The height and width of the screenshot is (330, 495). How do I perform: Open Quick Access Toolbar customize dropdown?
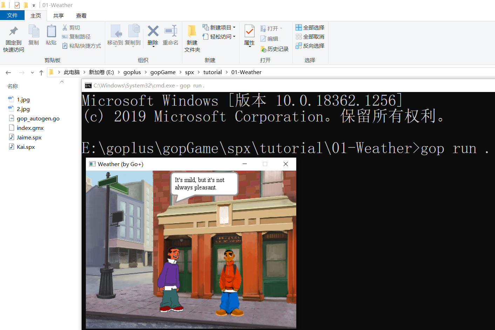[34, 5]
